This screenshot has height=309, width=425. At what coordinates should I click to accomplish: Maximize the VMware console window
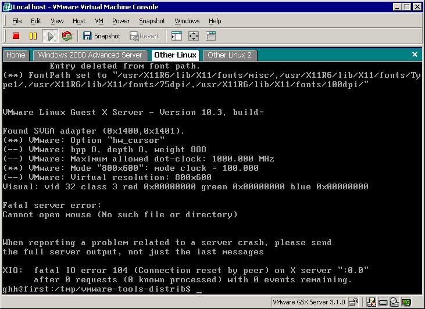[407, 7]
